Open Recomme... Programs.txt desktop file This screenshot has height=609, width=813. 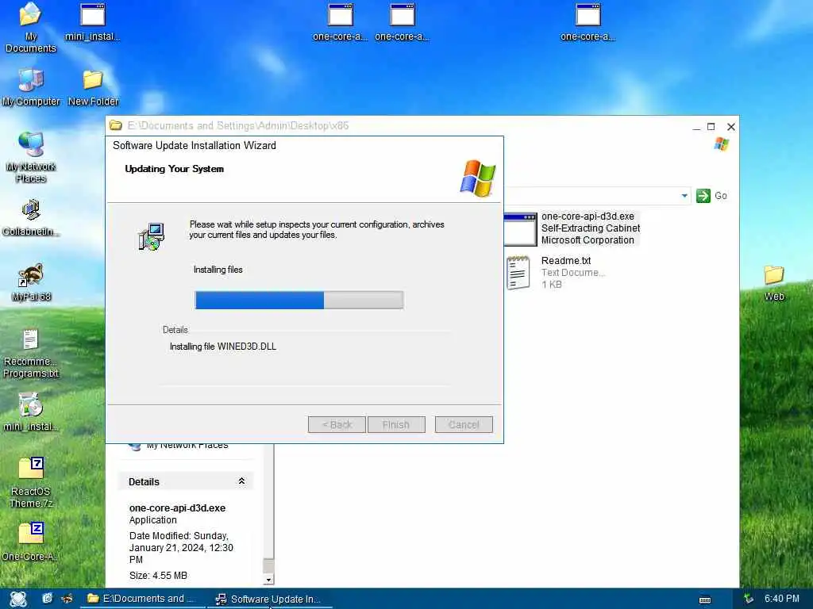(31, 354)
